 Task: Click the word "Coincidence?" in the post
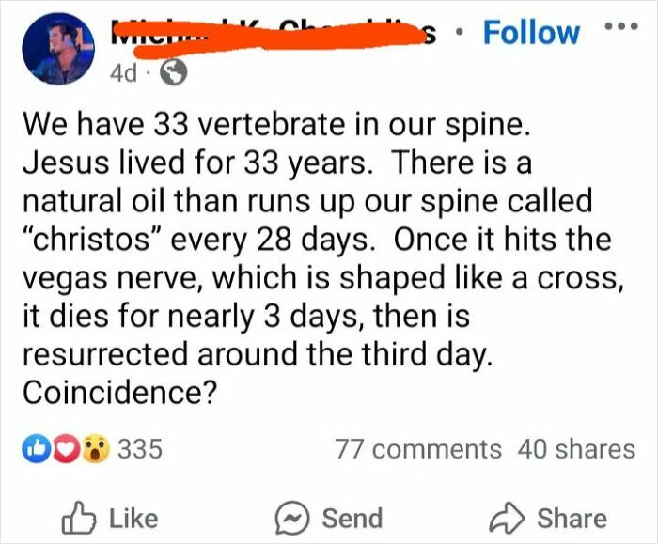pyautogui.click(x=117, y=391)
